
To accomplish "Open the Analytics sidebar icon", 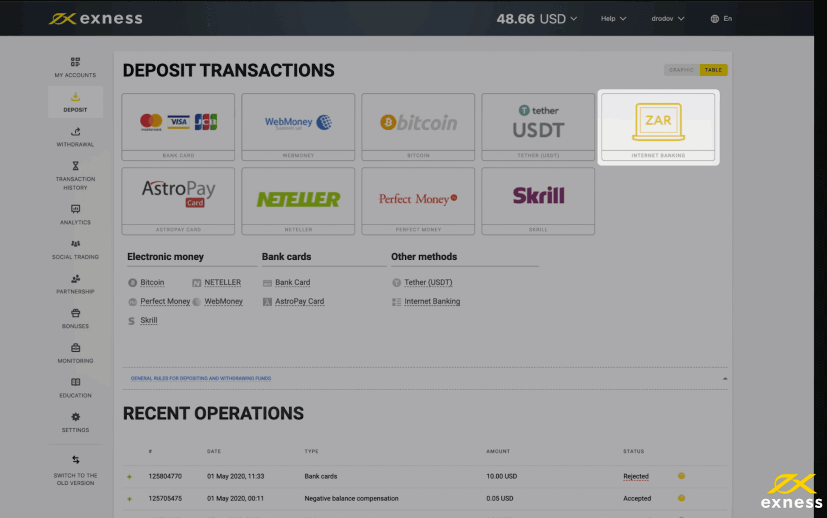I will (75, 209).
